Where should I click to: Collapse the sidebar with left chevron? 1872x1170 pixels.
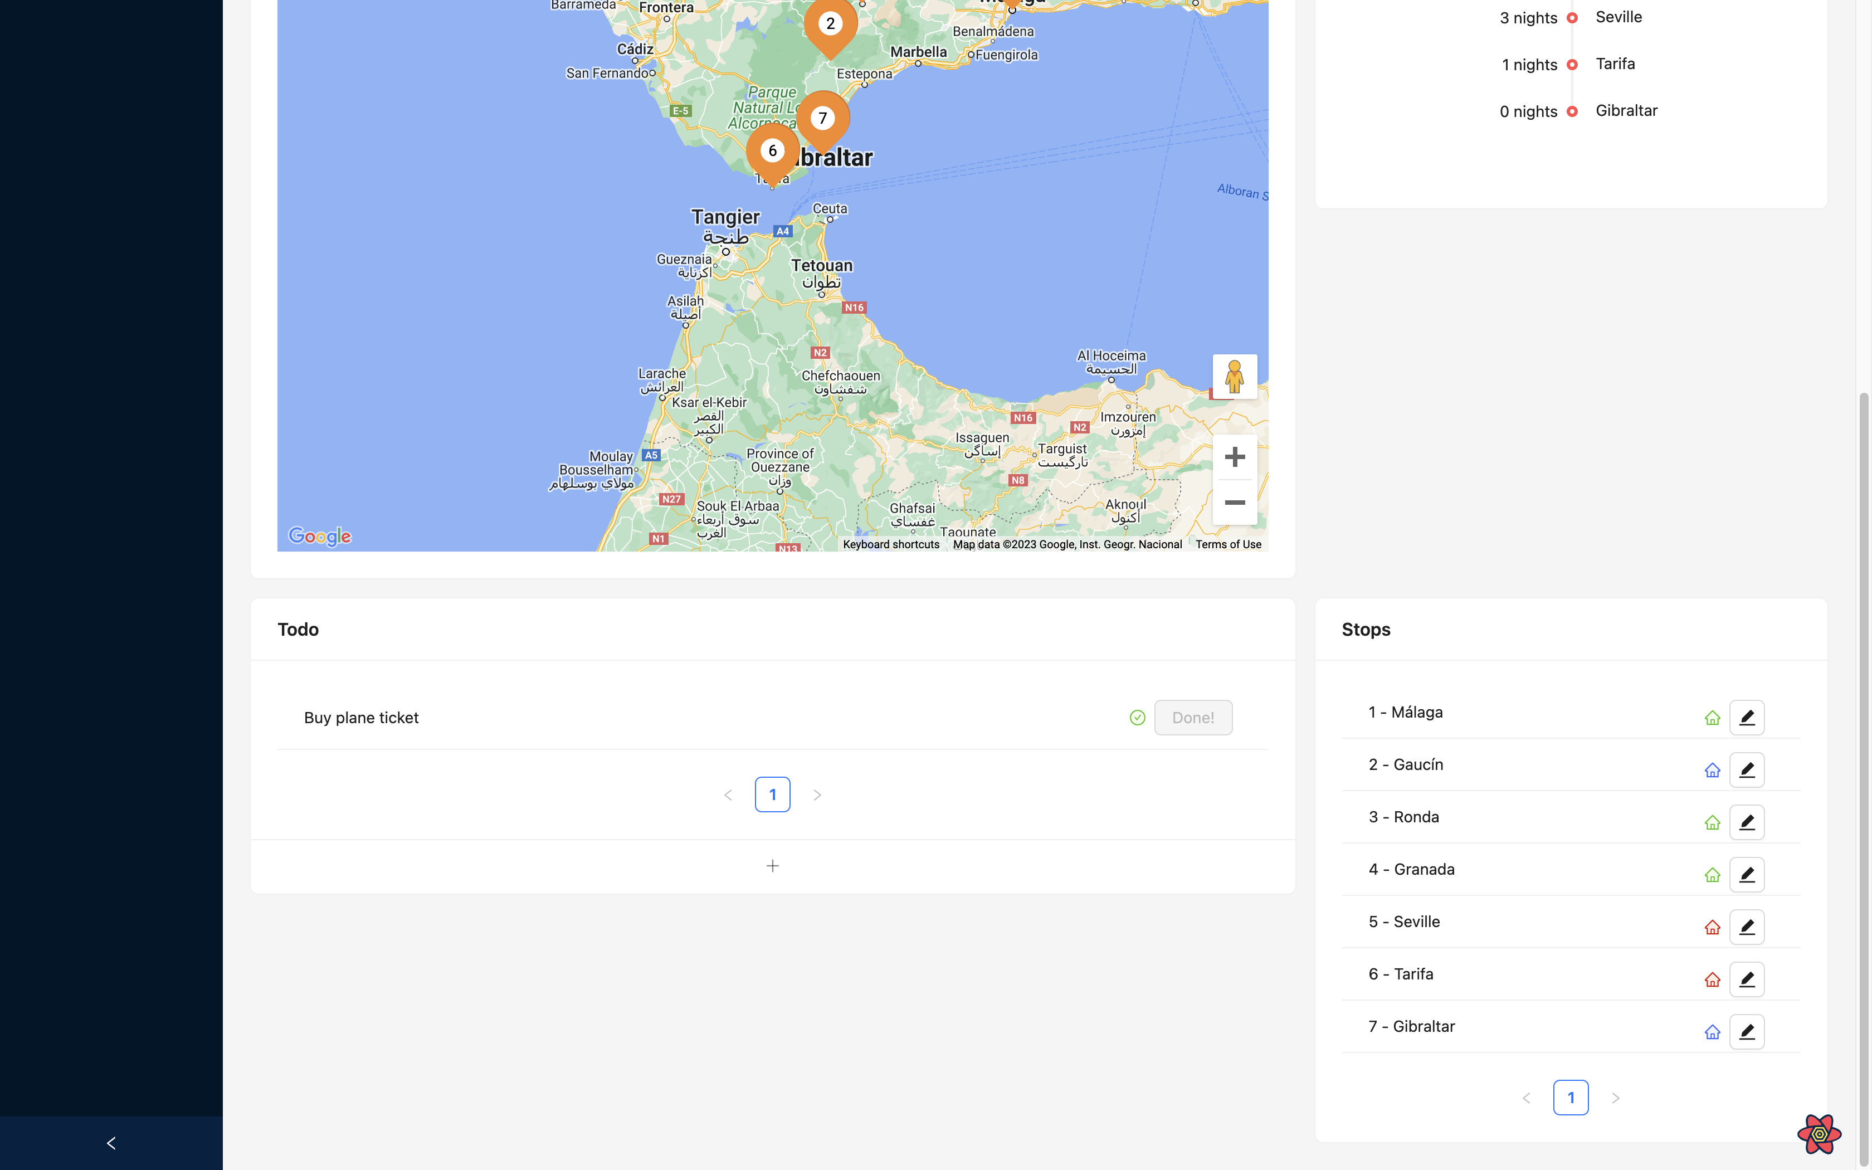click(x=111, y=1143)
